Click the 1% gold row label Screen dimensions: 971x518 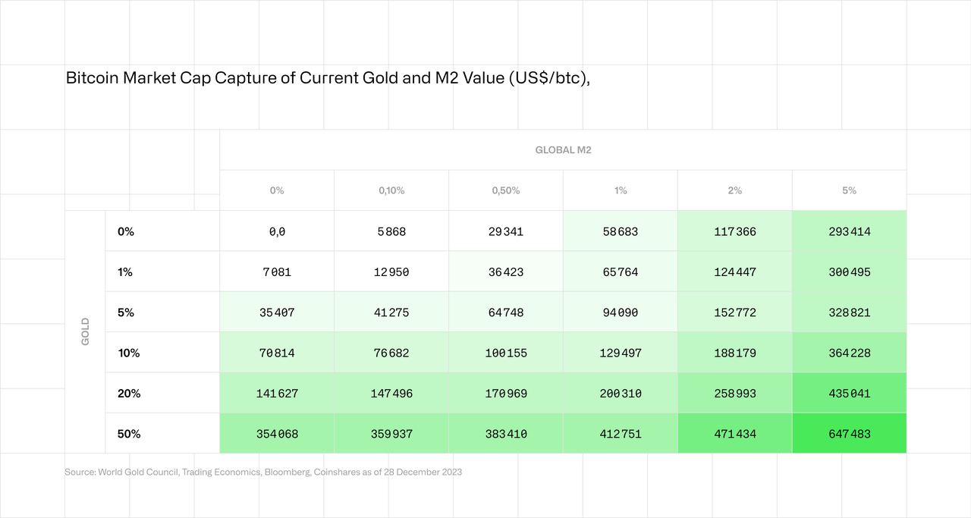point(125,272)
